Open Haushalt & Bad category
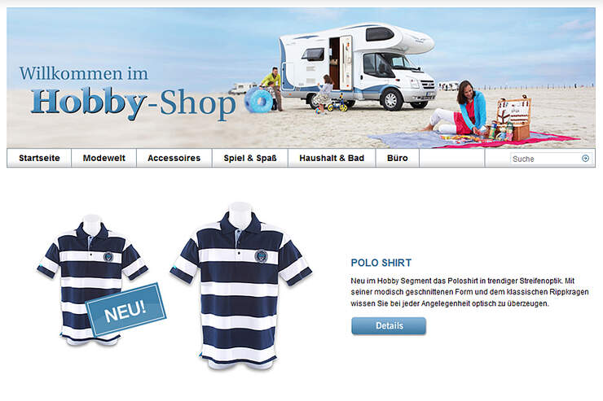Viewport: 603px width, 401px height. point(332,158)
